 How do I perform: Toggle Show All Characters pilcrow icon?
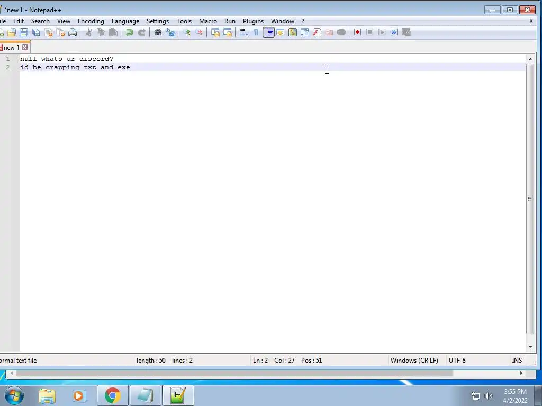[256, 32]
